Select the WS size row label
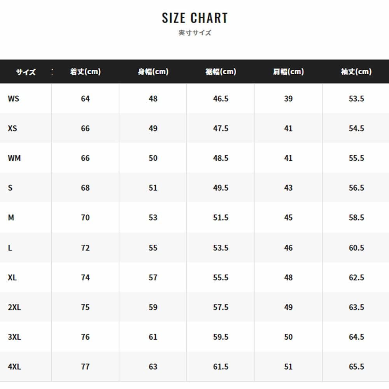This screenshot has height=389, width=389. coord(13,99)
